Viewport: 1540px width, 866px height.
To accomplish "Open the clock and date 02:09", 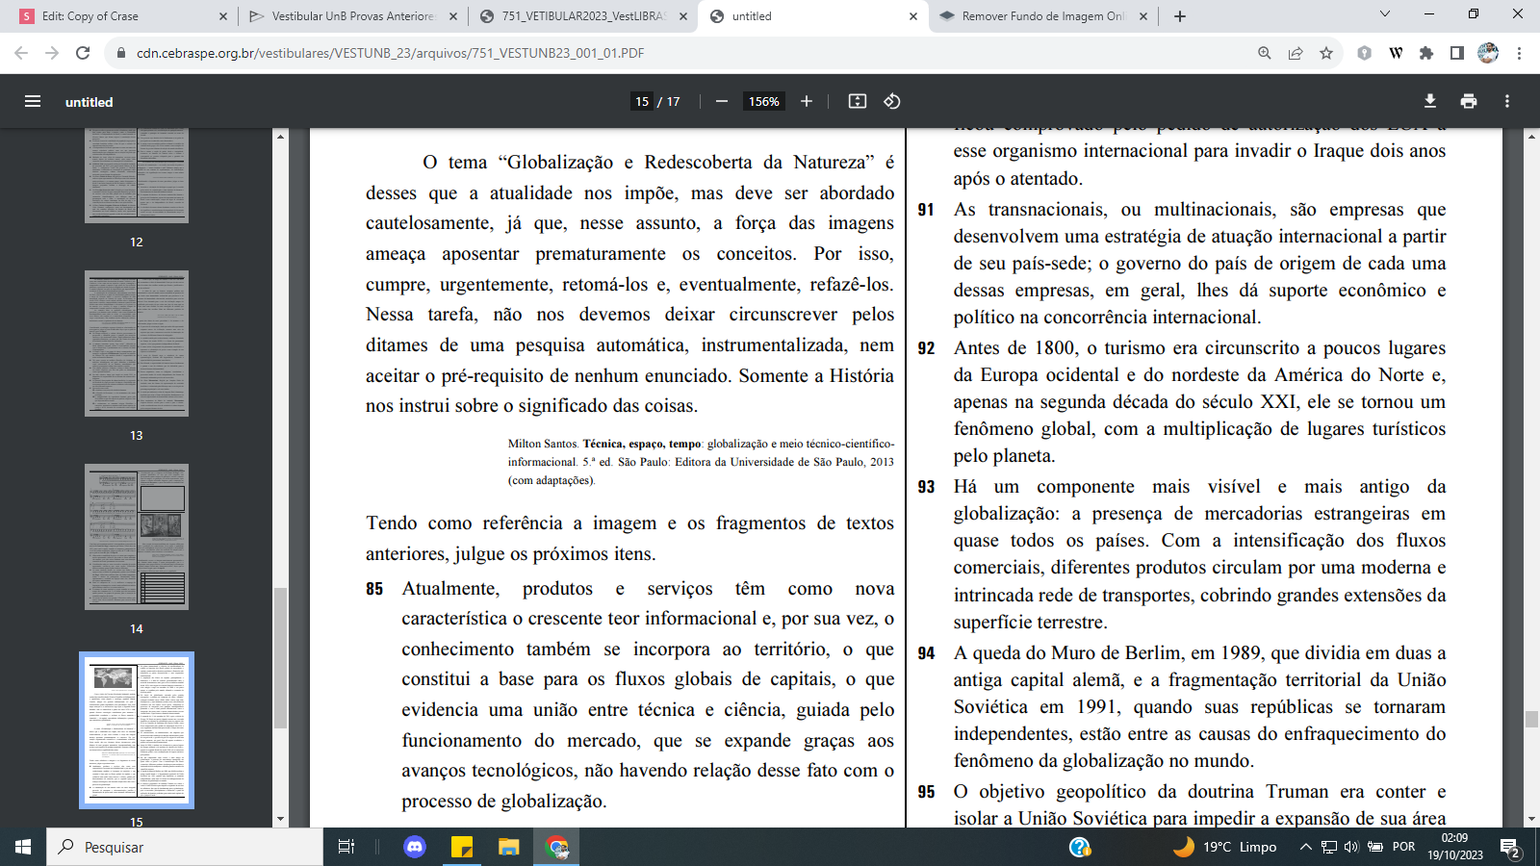I will click(x=1455, y=847).
